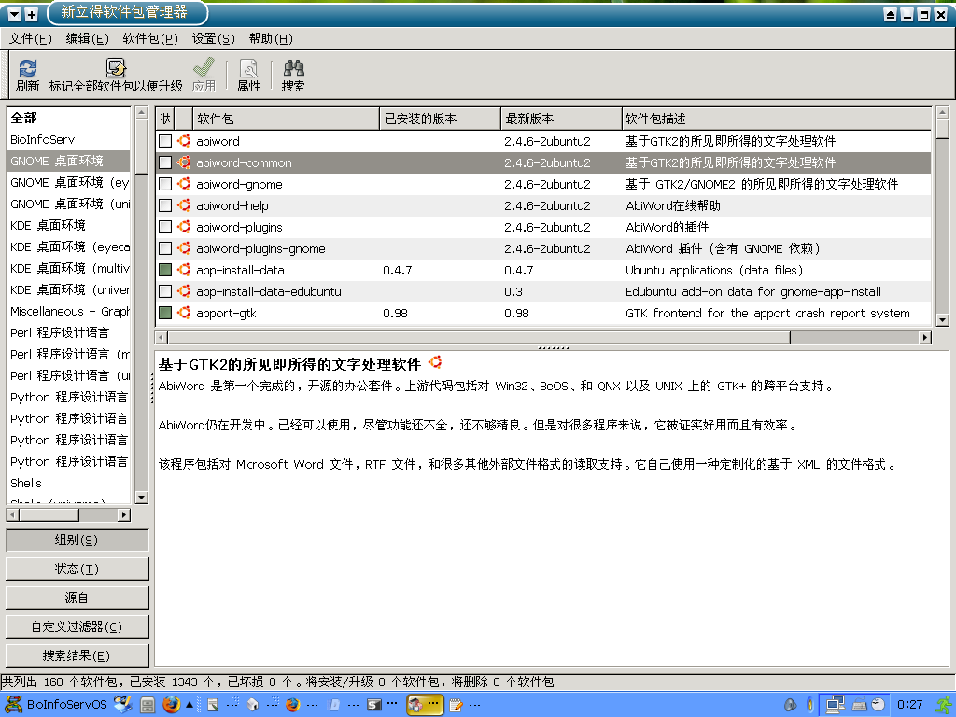956x717 pixels.
Task: Click the category list vertical scrollbar thumb
Action: (142, 147)
